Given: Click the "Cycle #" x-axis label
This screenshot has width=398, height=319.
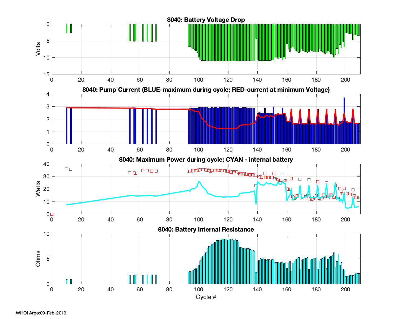Looking at the screenshot, I should (206, 297).
